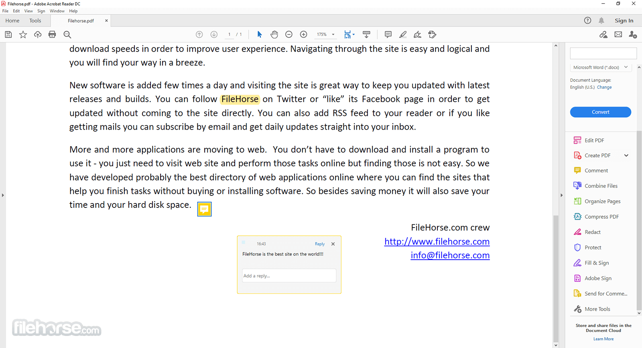
Task: Open the Help question mark icon
Action: coord(587,20)
